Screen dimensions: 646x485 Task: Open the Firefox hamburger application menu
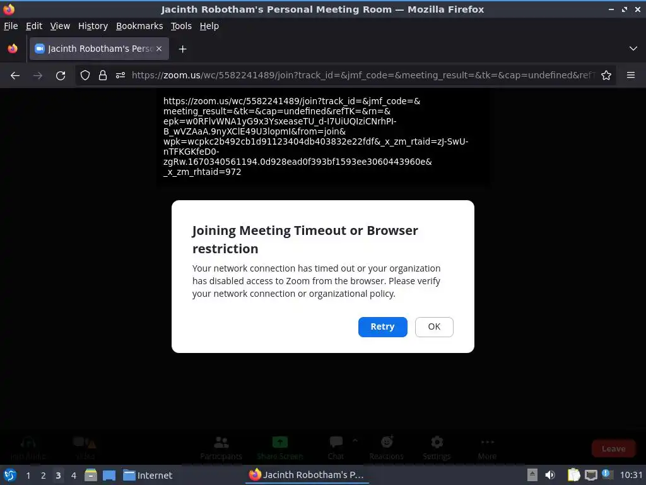(x=631, y=76)
